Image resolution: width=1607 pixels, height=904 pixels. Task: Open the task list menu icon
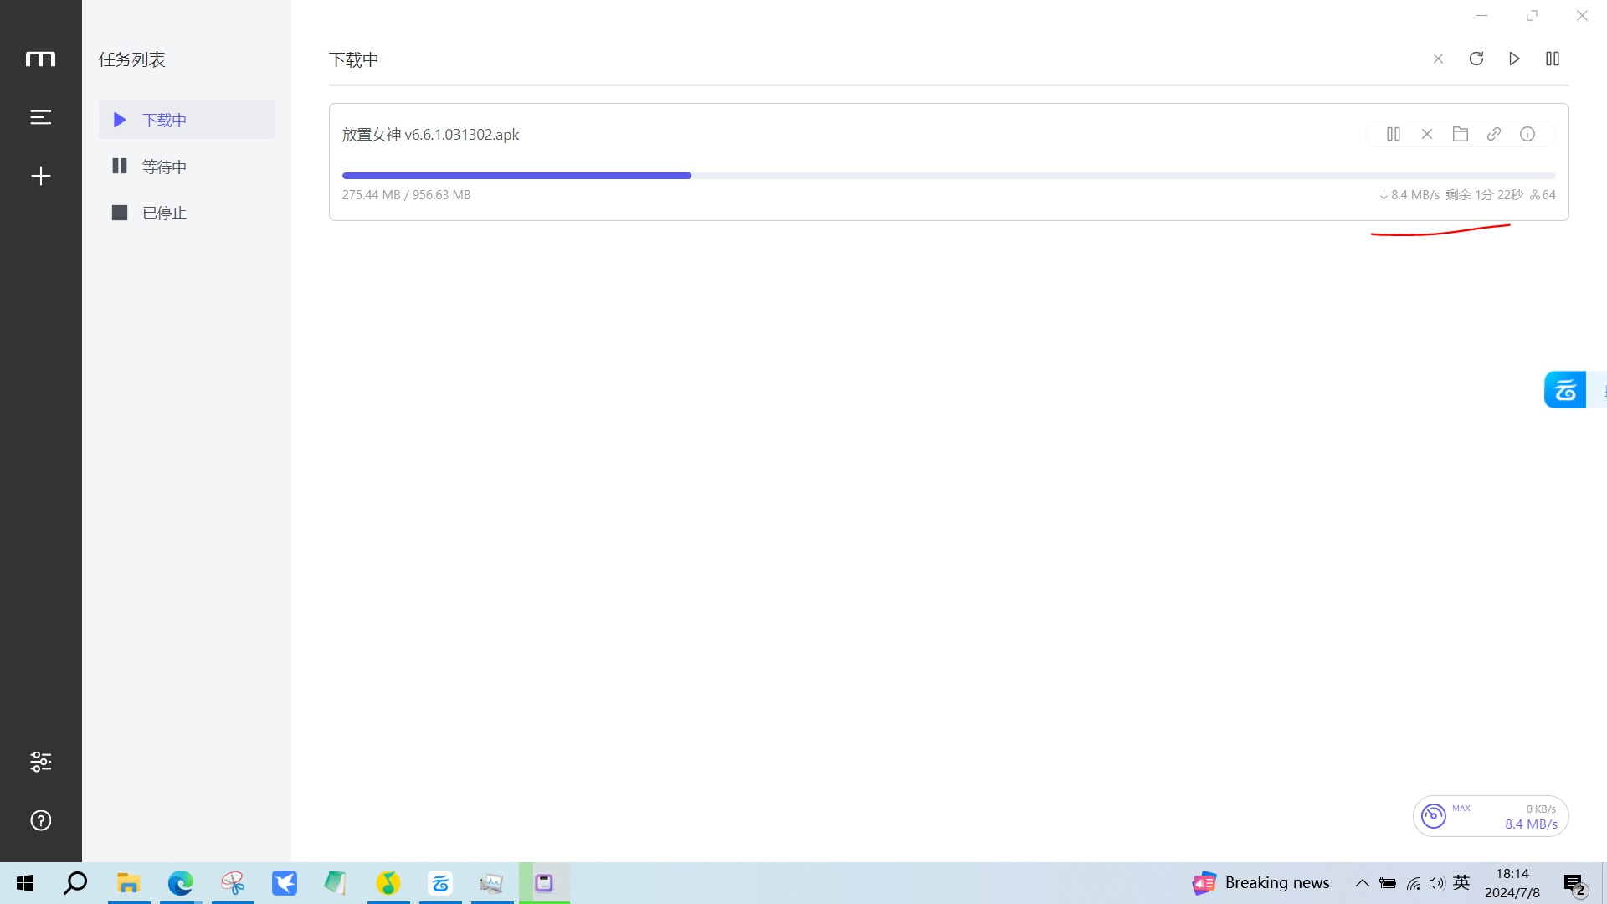click(40, 117)
